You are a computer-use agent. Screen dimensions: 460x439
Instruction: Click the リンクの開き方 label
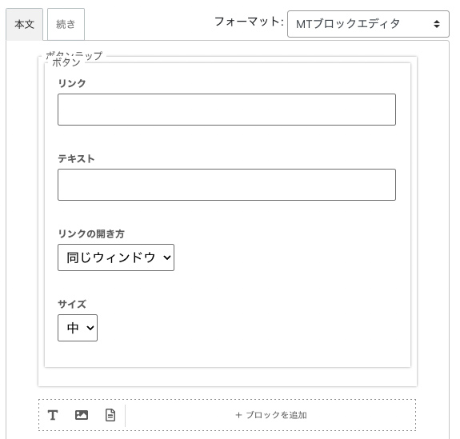tap(91, 233)
